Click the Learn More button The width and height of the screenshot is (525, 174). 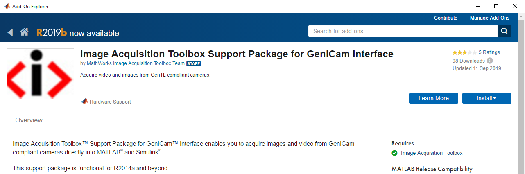click(x=434, y=98)
